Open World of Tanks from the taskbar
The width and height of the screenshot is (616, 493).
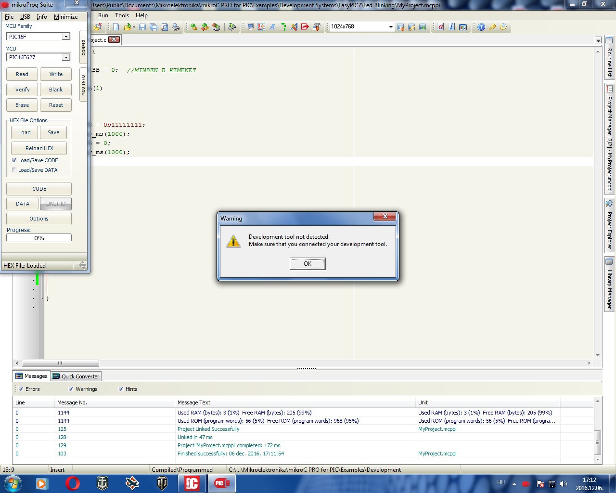tap(162, 483)
